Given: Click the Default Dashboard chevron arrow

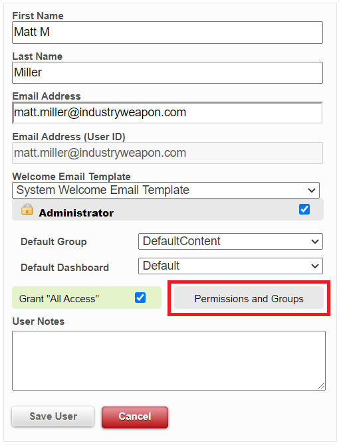Looking at the screenshot, I should tap(315, 266).
